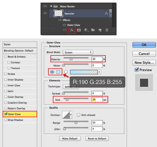Create a new group folder icon
The height and width of the screenshot is (147, 157).
(93, 30)
